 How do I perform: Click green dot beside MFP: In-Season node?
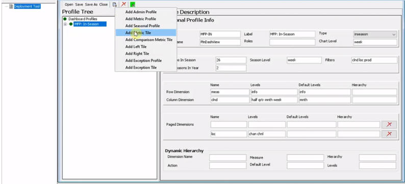[71, 24]
